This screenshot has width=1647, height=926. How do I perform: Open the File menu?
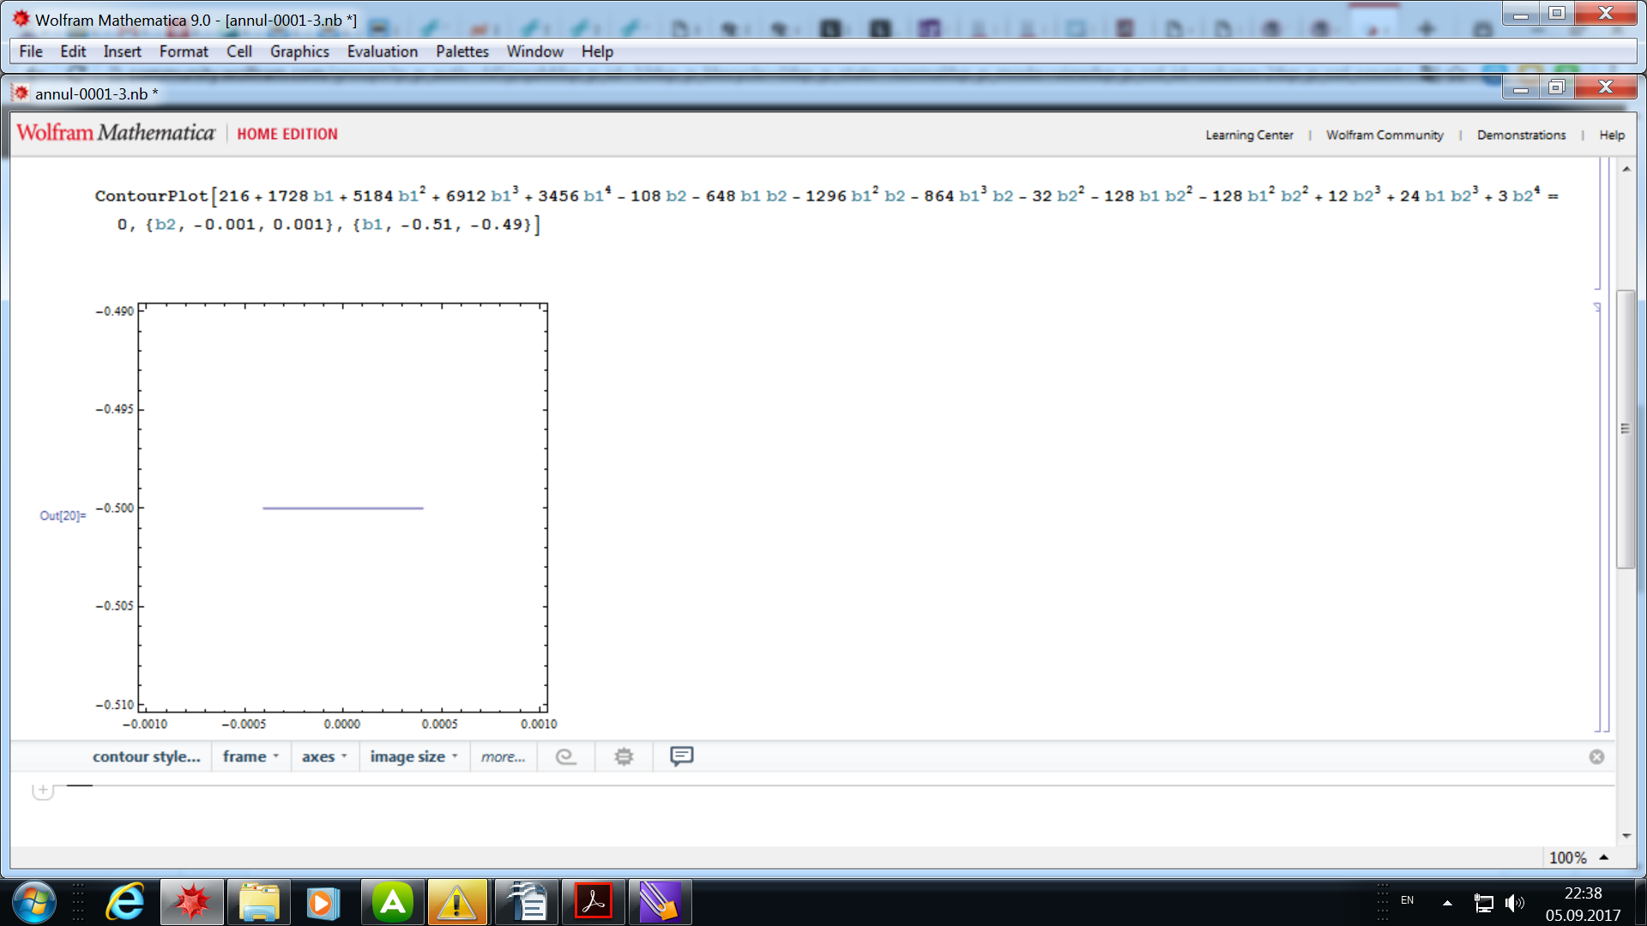pos(31,51)
